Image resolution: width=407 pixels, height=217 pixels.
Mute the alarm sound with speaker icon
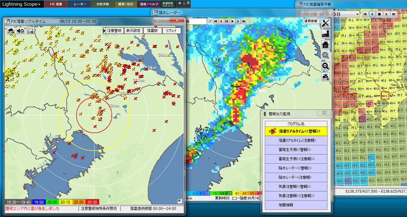(x=20, y=31)
